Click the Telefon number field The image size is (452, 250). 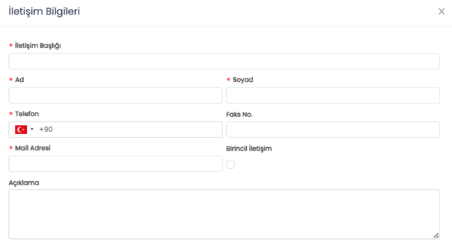pyautogui.click(x=130, y=130)
